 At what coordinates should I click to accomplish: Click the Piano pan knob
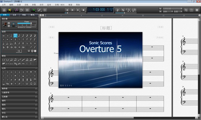[13, 24]
